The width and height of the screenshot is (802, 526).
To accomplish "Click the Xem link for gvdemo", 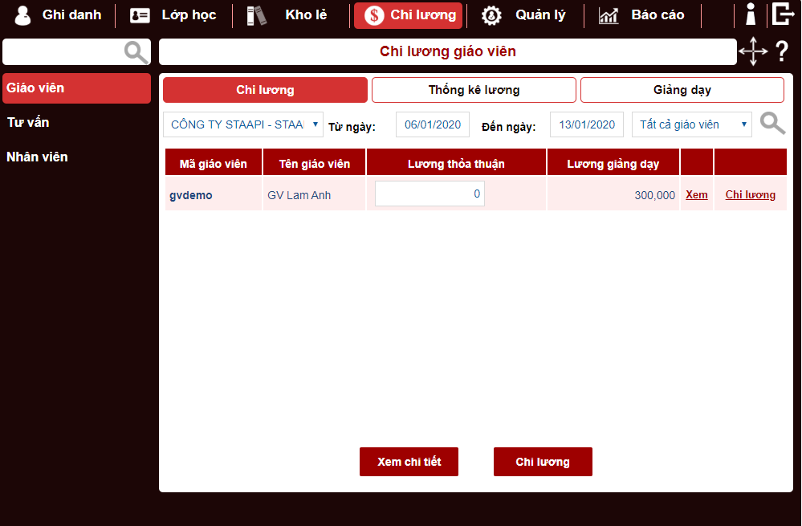I will pos(696,194).
